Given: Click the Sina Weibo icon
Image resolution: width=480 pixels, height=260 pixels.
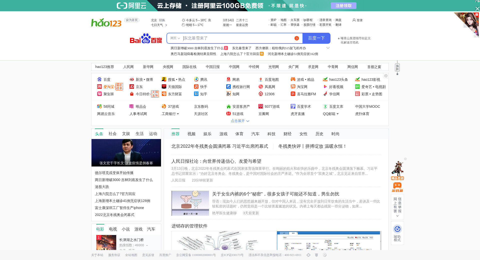Looking at the screenshot, I should tap(132, 79).
